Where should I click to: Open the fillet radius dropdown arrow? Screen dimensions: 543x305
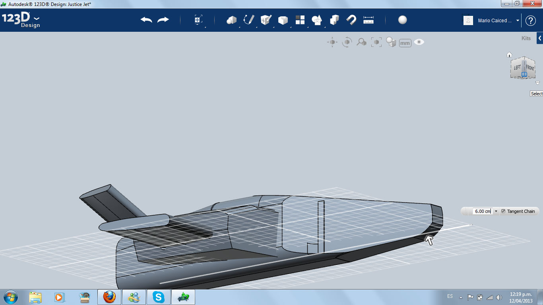pos(496,211)
